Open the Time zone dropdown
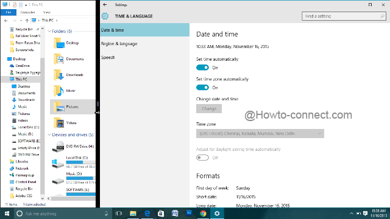The image size is (390, 219). point(260,134)
